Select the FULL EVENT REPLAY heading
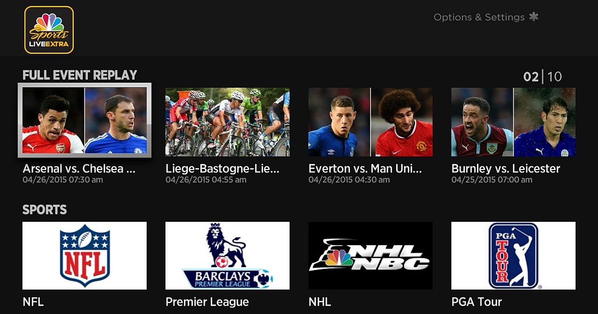This screenshot has height=314, width=598. click(x=80, y=75)
